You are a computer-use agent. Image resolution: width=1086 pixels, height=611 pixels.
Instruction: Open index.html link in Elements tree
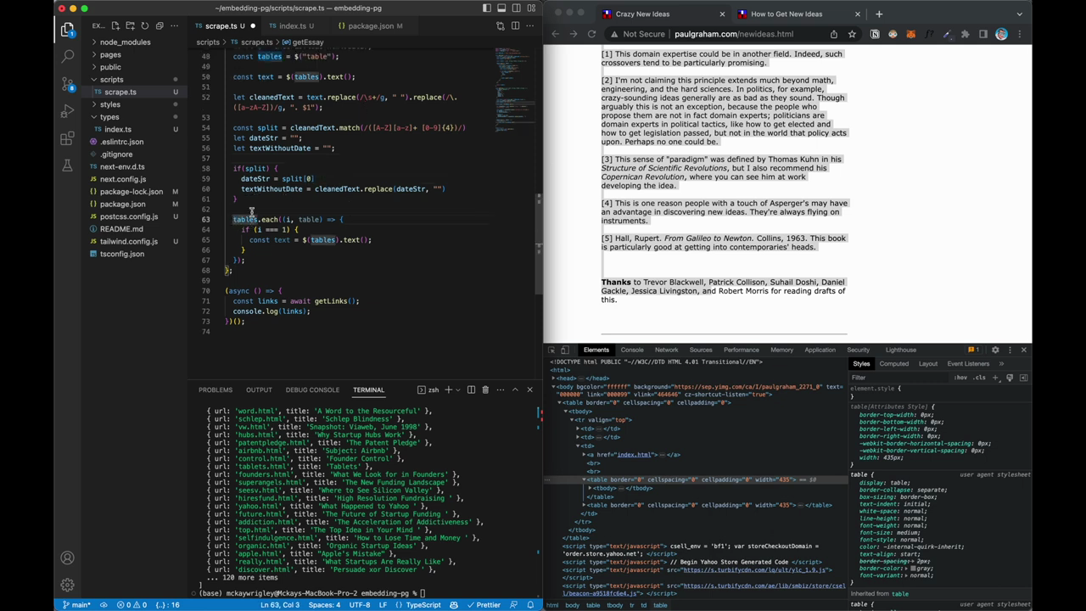634,455
